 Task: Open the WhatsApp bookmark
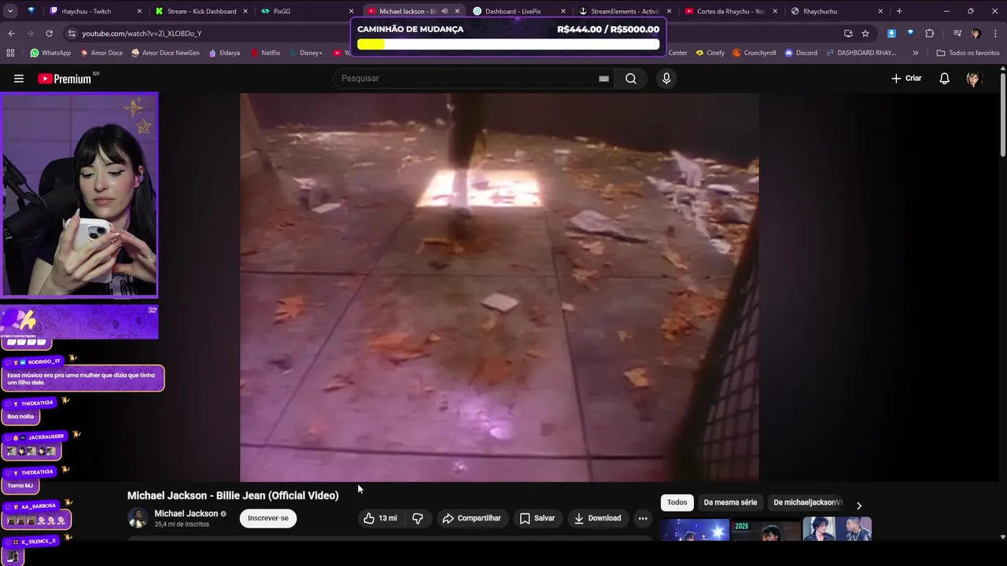(50, 53)
